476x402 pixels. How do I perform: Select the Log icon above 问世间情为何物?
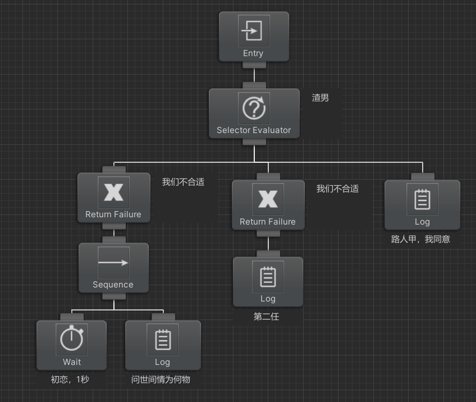pyautogui.click(x=162, y=339)
